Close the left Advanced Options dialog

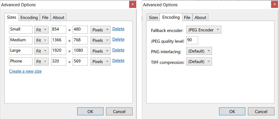133,5
